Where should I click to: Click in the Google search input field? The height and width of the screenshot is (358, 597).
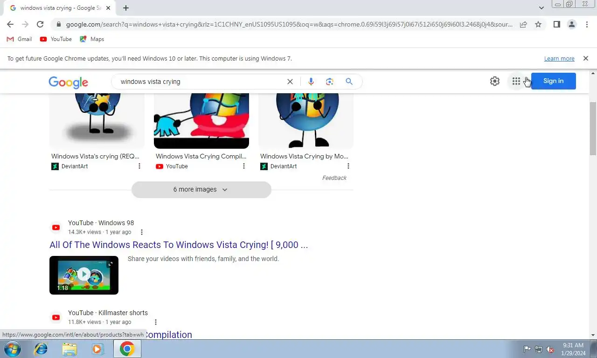pyautogui.click(x=201, y=82)
